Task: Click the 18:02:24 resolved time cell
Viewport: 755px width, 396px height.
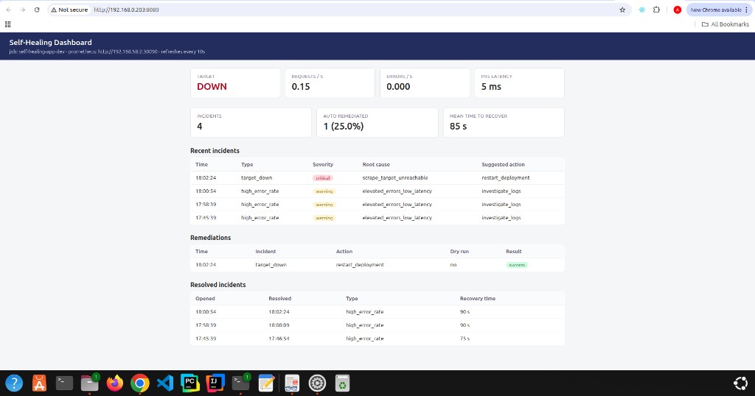Action: pyautogui.click(x=279, y=312)
